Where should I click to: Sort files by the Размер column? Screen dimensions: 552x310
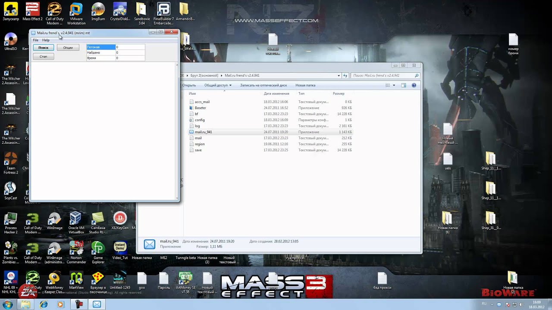(x=339, y=93)
